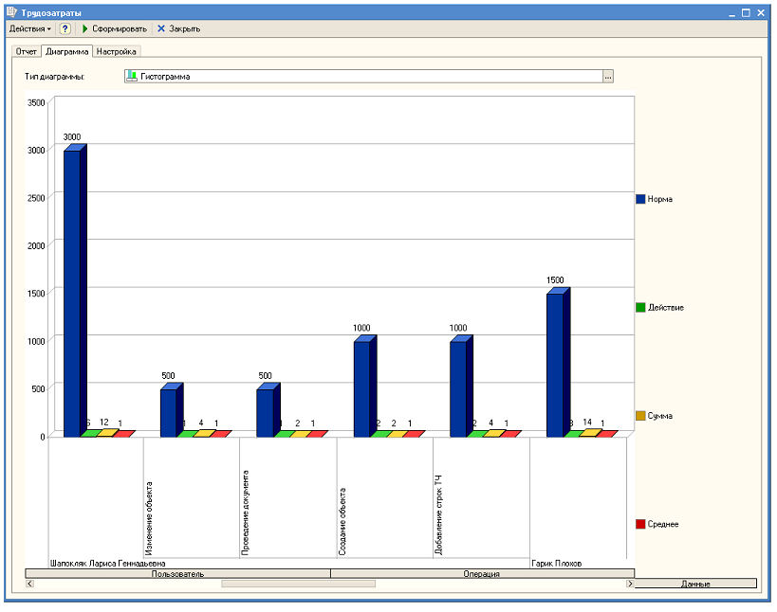Screen dimensions: 777x612
Task: Click the blue Норма legend swatch
Action: pos(640,199)
